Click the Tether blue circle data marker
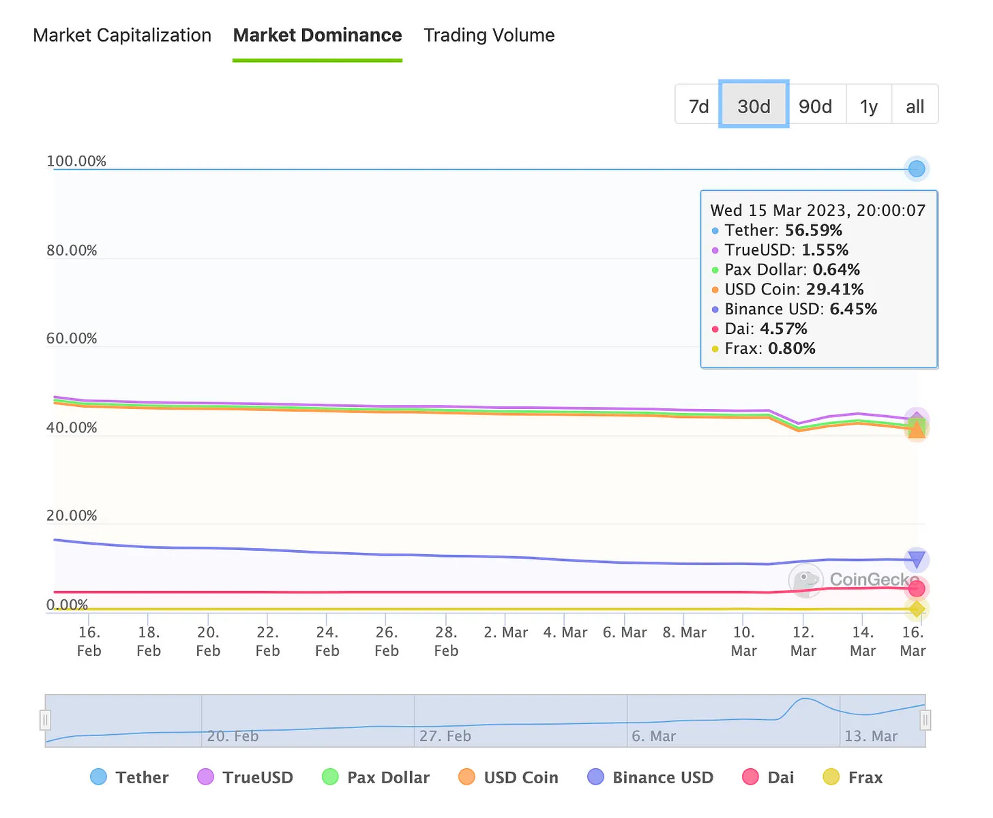Screen dimensions: 993x818 [917, 169]
